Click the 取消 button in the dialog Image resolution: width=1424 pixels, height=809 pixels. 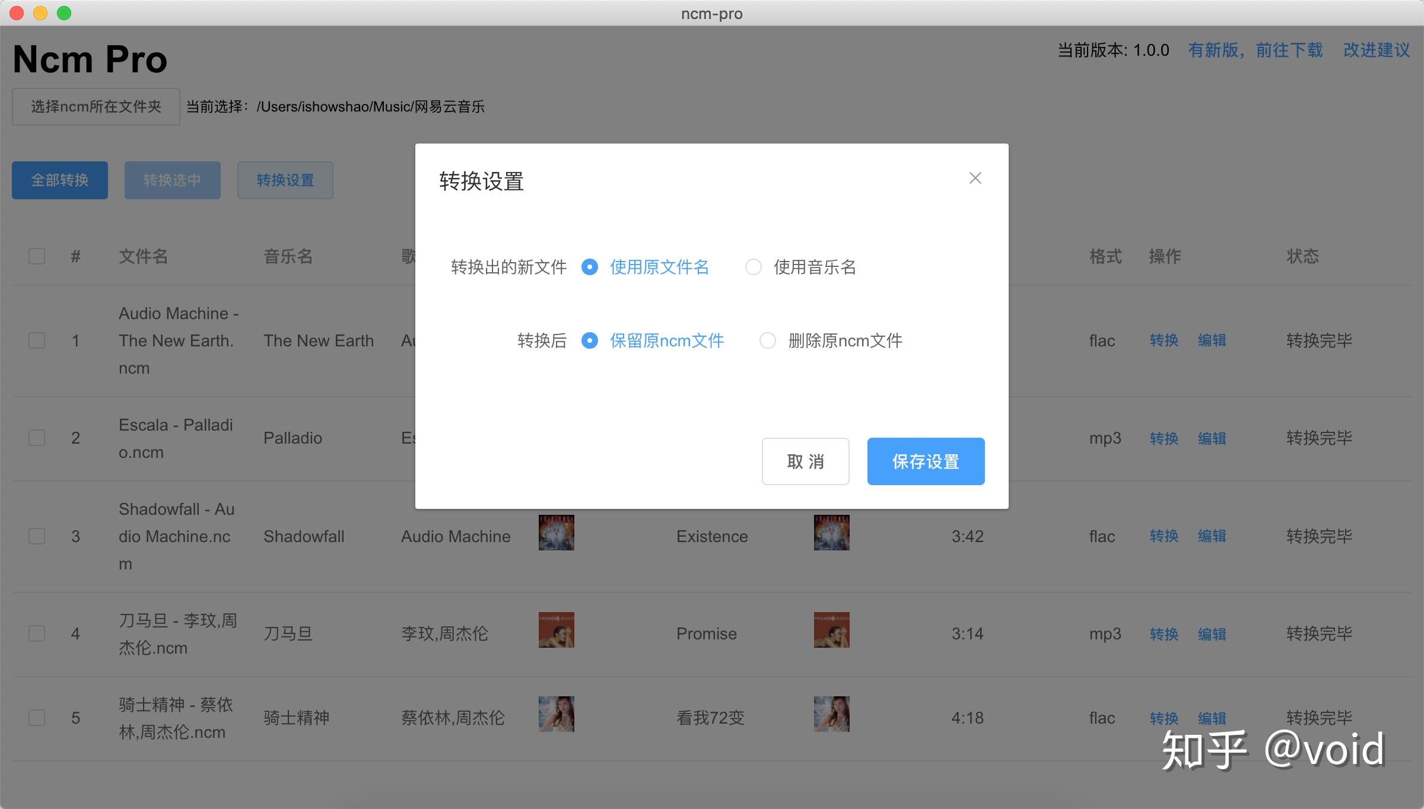tap(805, 461)
